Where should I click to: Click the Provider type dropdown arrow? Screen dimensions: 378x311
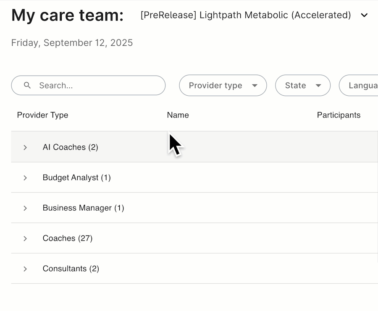[255, 86]
